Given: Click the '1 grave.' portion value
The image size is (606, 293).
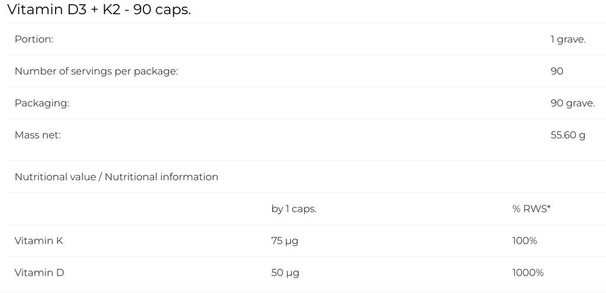Looking at the screenshot, I should (x=568, y=40).
